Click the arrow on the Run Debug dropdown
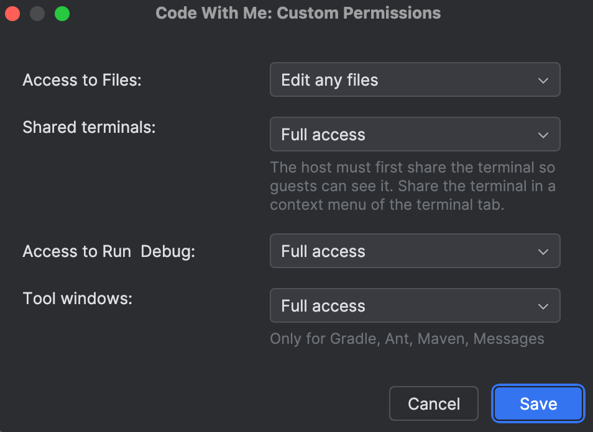Image resolution: width=593 pixels, height=432 pixels. point(543,251)
